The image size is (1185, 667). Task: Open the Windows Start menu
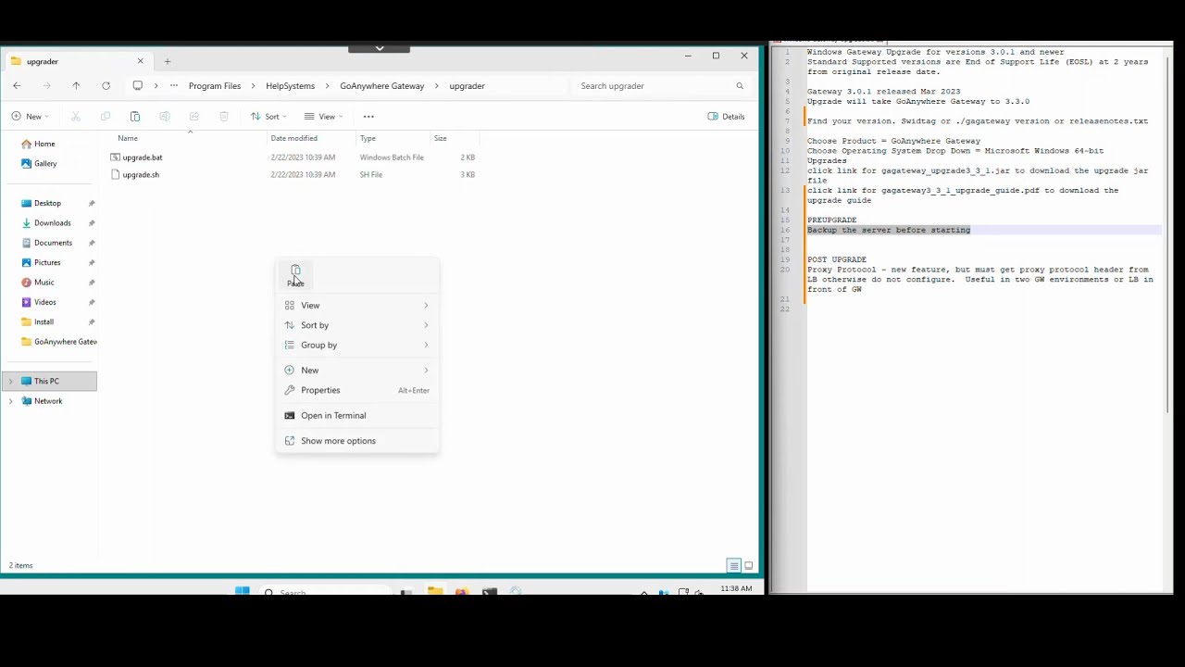pos(243,591)
